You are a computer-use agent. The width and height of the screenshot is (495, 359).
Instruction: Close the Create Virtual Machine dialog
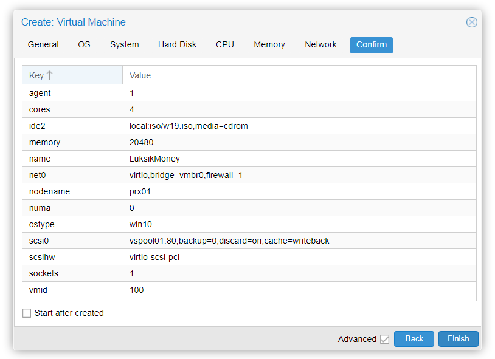click(471, 22)
